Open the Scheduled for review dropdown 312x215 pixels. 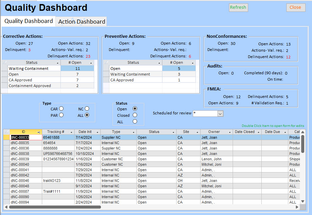[x=220, y=114]
